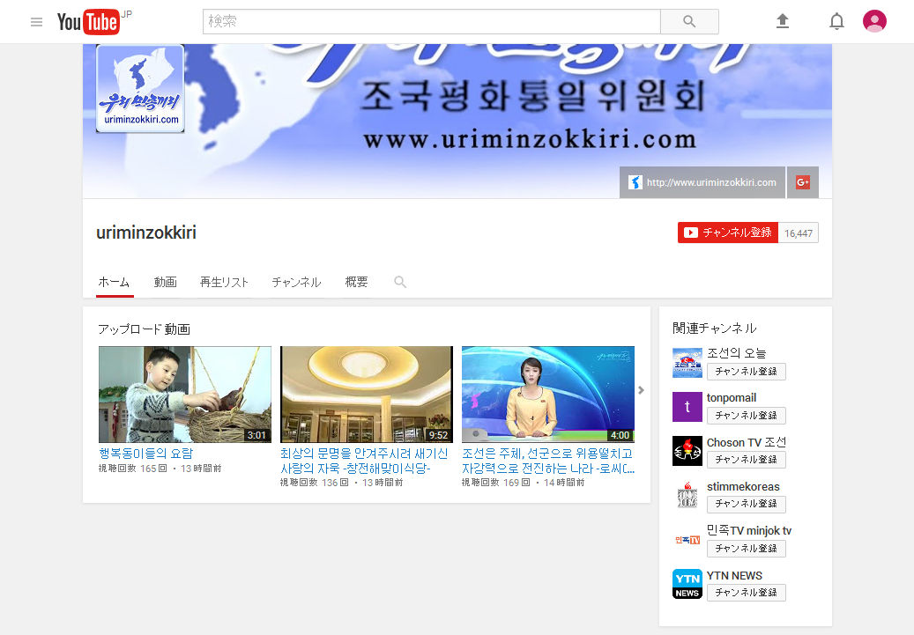Click uriminzokkiri channel title text
The image size is (914, 635).
point(146,233)
